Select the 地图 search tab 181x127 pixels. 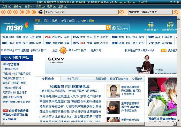click(x=72, y=21)
